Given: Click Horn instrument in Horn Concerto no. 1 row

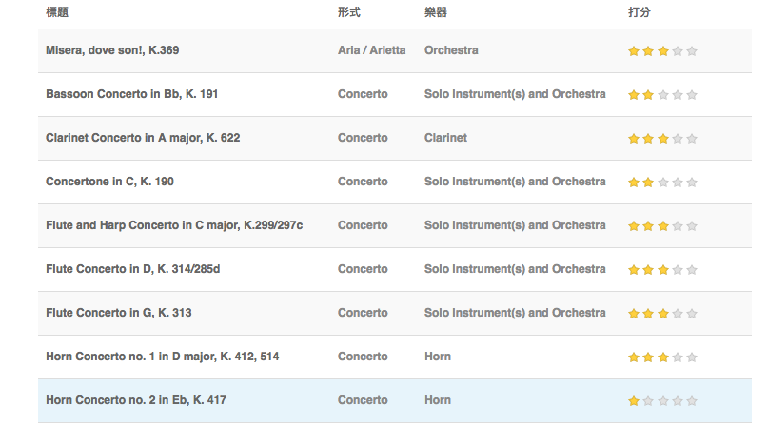Looking at the screenshot, I should click(438, 357).
